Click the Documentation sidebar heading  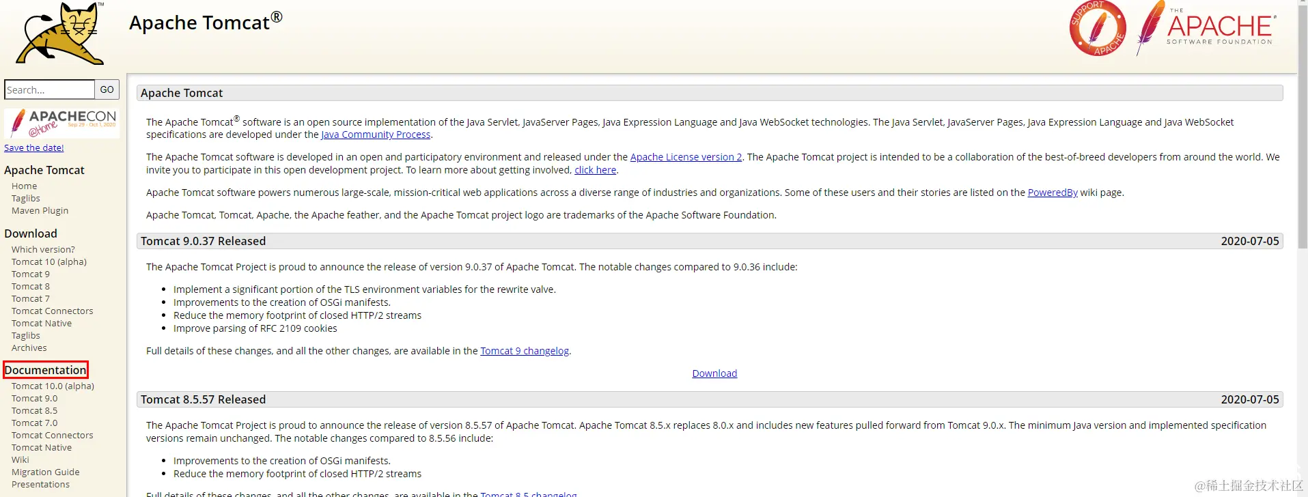pyautogui.click(x=46, y=370)
